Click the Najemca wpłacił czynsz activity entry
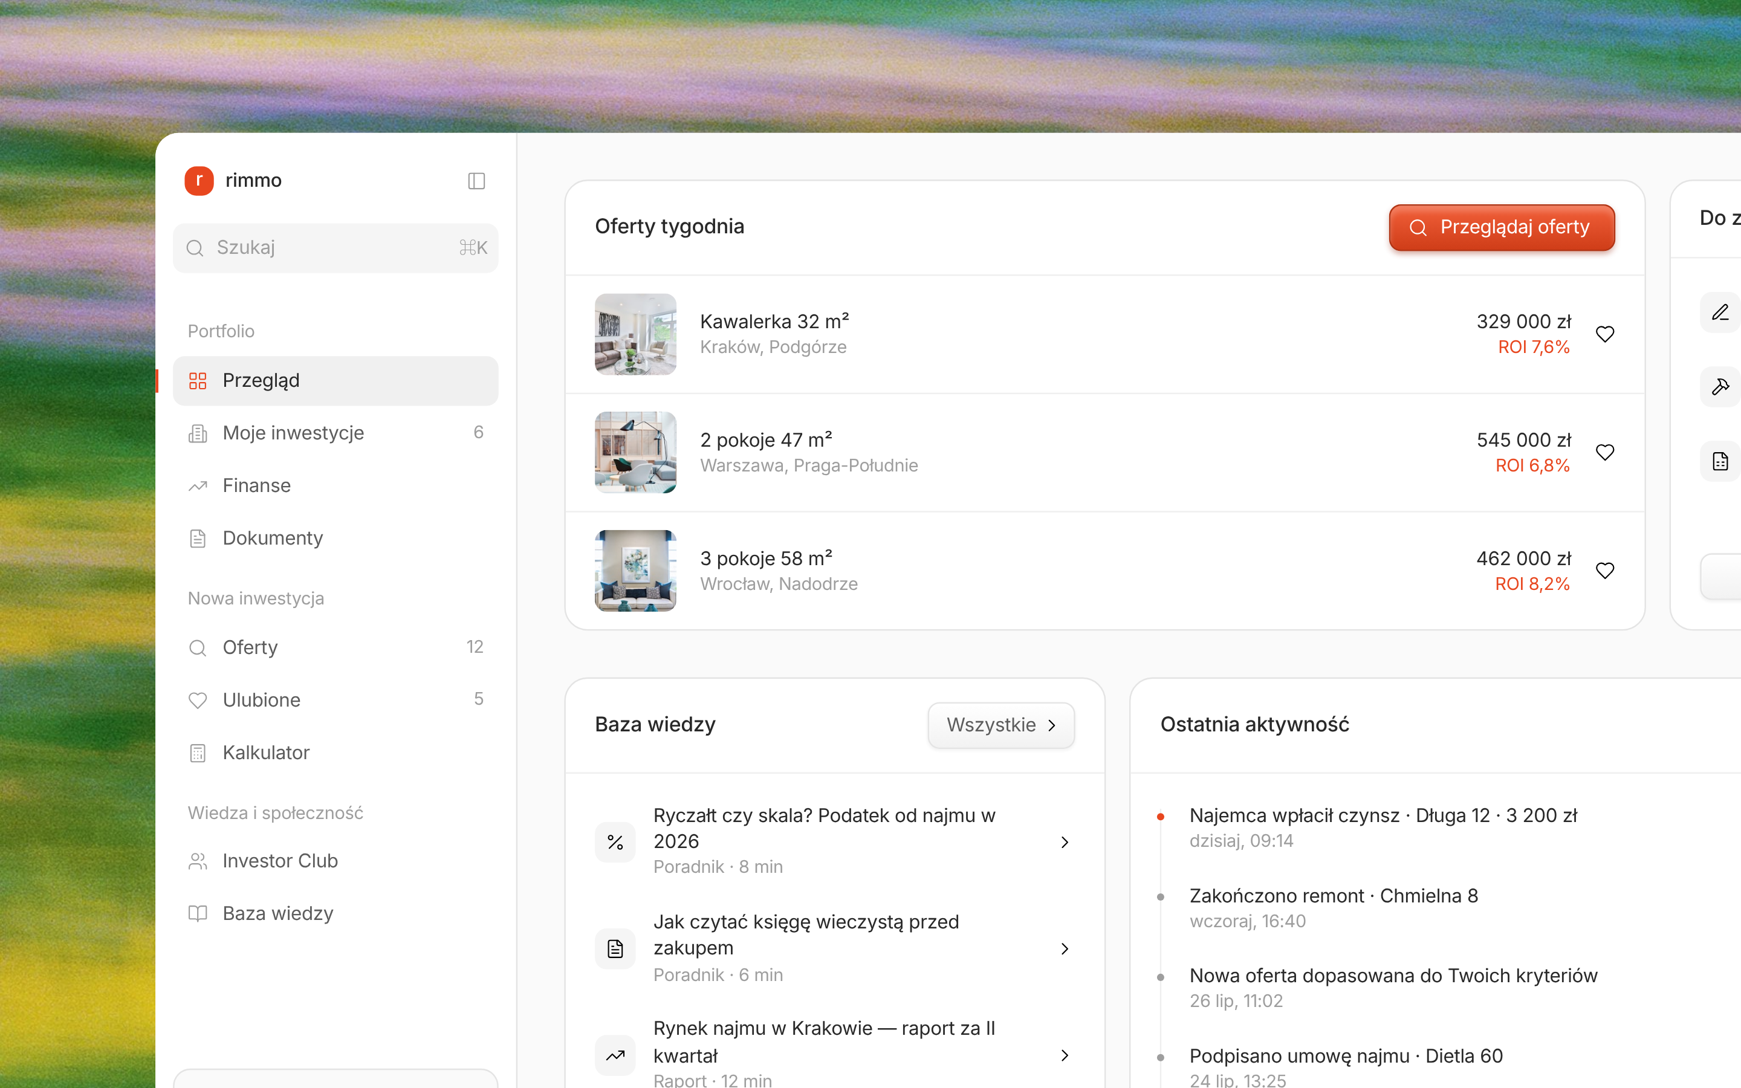Screen dimensions: 1741x1088 pyautogui.click(x=1383, y=827)
